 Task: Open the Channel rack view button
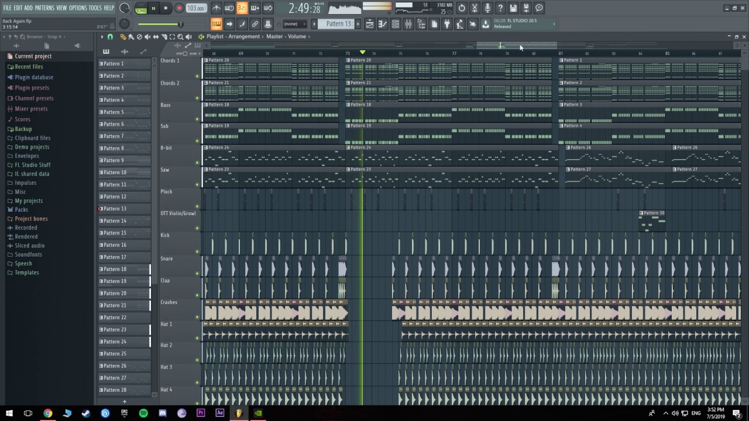click(396, 24)
